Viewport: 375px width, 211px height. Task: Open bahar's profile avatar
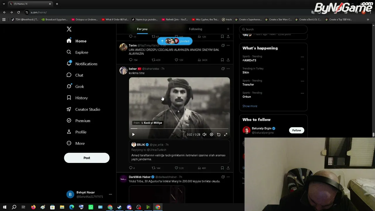(x=123, y=70)
